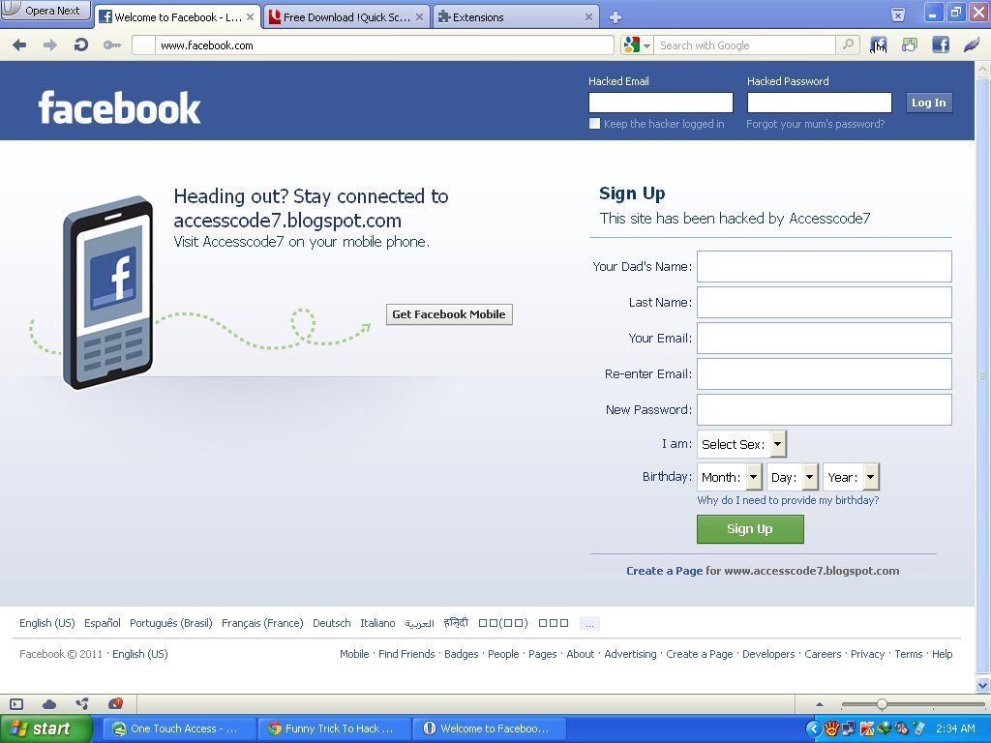This screenshot has width=991, height=743.
Task: Open the birthday Day dropdown
Action: (x=793, y=477)
